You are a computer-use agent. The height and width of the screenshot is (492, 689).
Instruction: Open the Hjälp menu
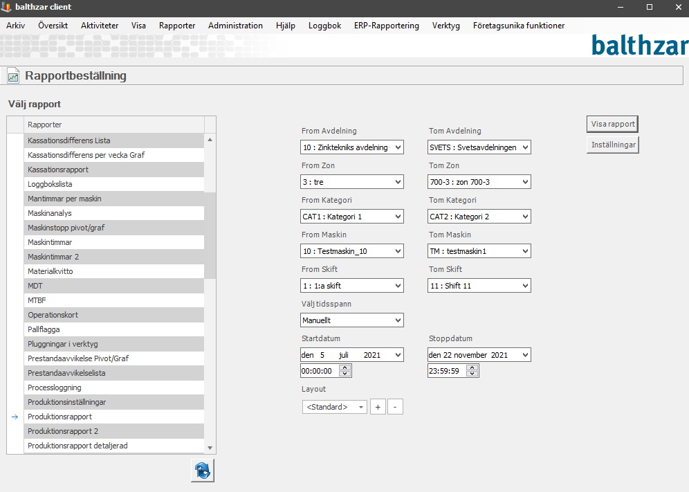pos(286,26)
